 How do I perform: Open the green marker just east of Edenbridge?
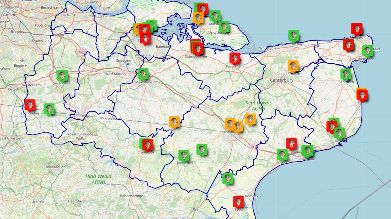[x=49, y=109]
